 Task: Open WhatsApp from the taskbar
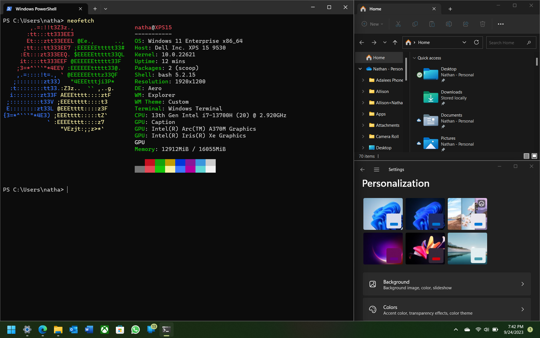(x=135, y=330)
